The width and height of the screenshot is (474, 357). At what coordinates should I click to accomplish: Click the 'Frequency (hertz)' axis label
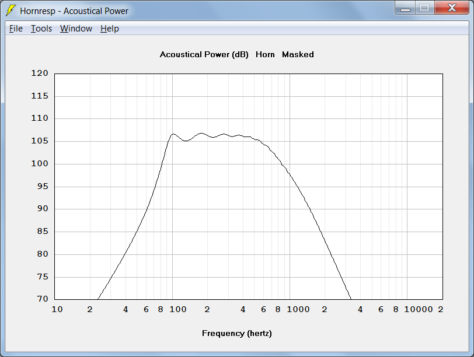point(236,334)
